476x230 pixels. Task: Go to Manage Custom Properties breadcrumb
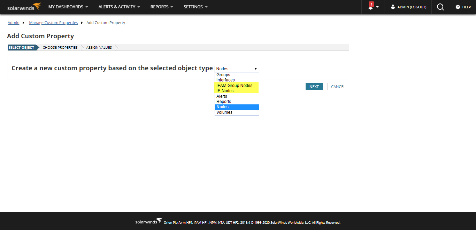click(x=53, y=23)
